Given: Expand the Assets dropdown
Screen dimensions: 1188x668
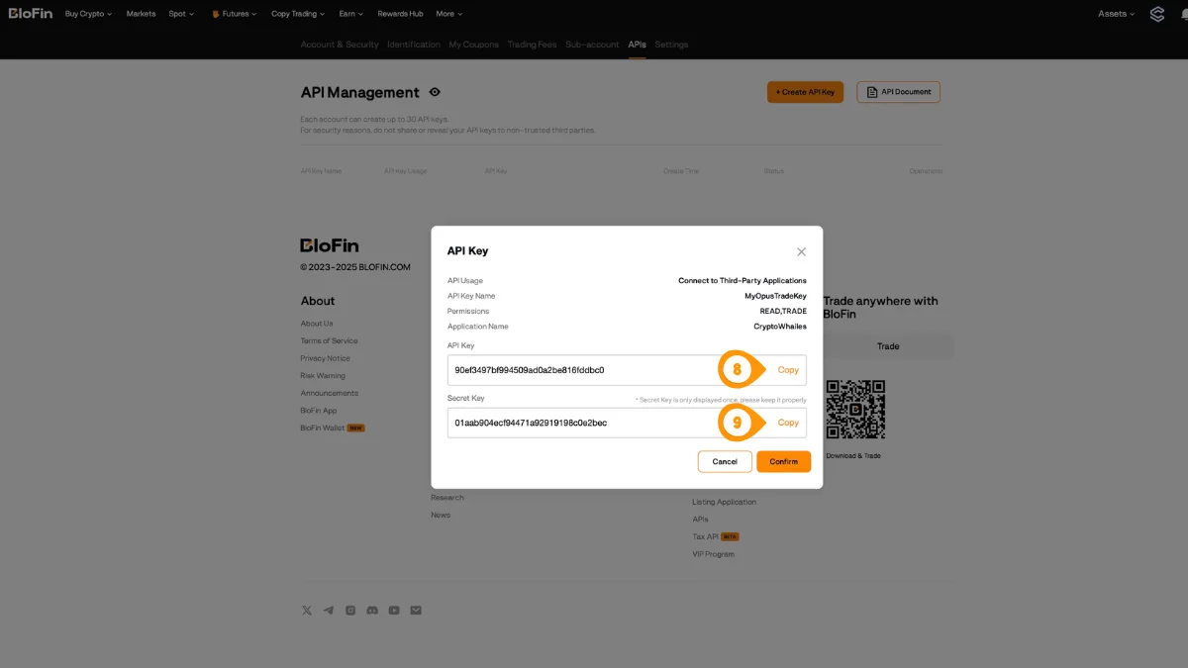Looking at the screenshot, I should coord(1116,14).
